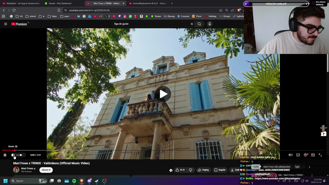The height and width of the screenshot is (185, 329).
Task: Open the X (Twitter) bookmark
Action: (x=107, y=16)
